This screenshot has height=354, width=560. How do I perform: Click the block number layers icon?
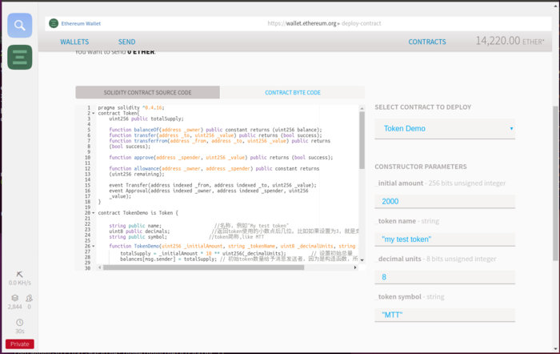[x=14, y=298]
